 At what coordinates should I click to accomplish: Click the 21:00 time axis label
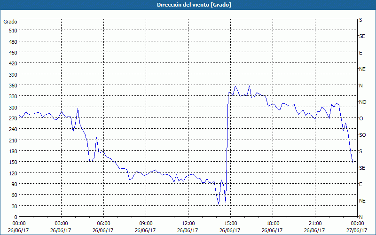[315, 224]
